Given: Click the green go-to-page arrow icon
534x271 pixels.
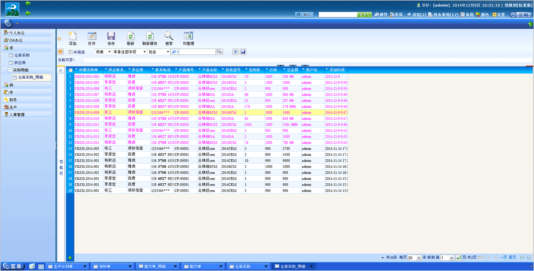Looking at the screenshot, I should pyautogui.click(x=458, y=258).
